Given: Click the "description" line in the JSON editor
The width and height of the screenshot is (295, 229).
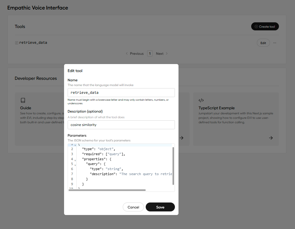Looking at the screenshot, I should click(131, 174).
